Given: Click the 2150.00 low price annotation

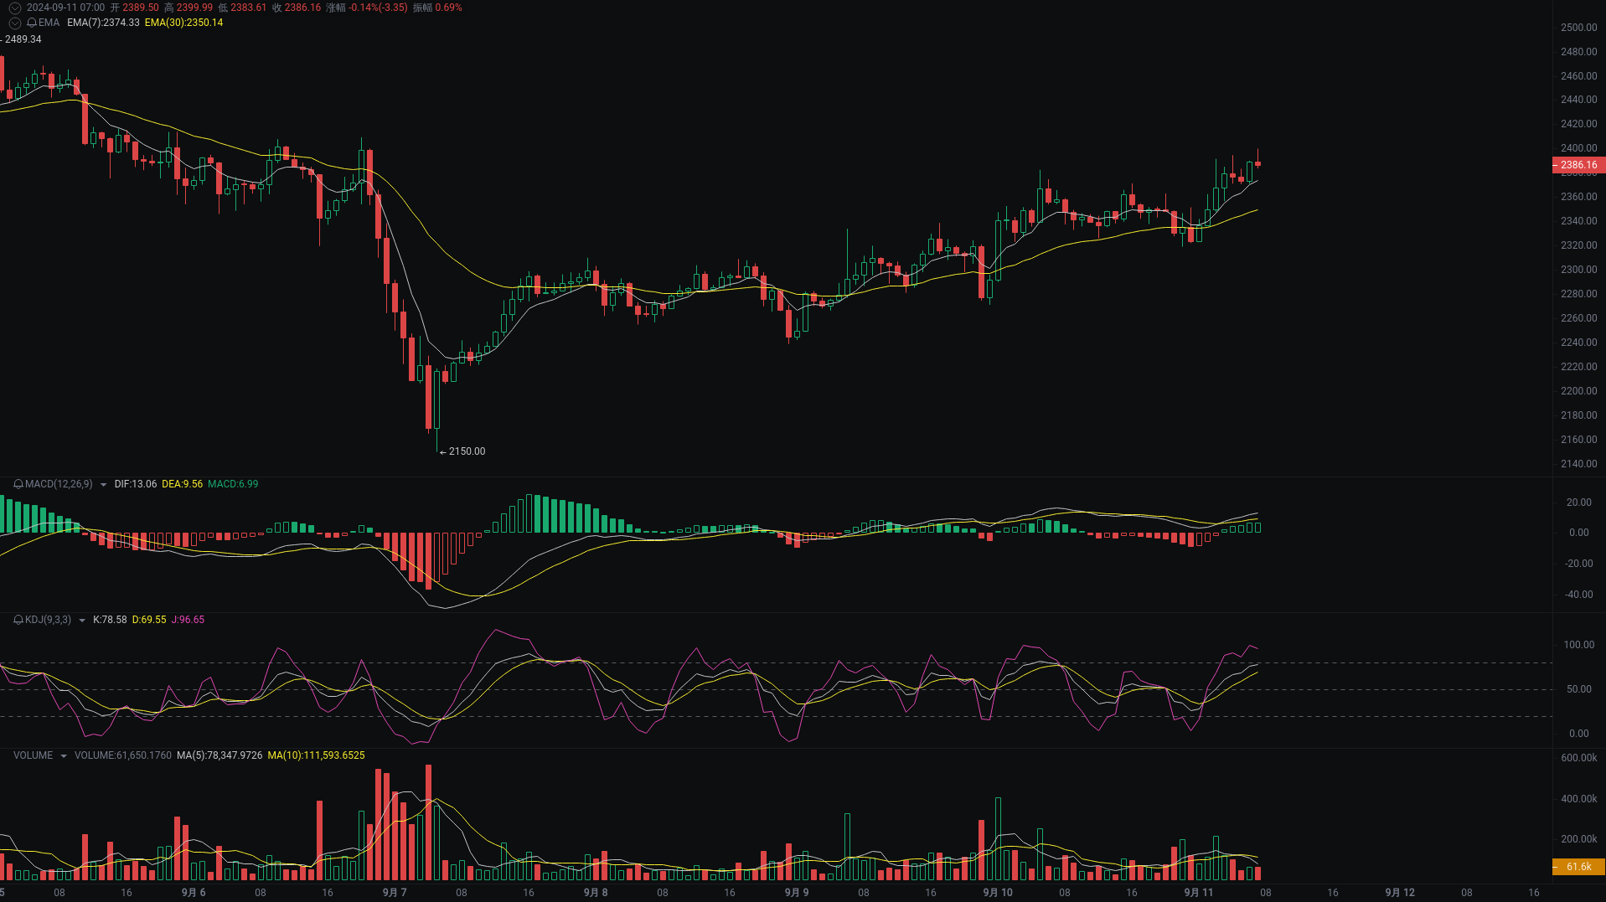Looking at the screenshot, I should (467, 451).
